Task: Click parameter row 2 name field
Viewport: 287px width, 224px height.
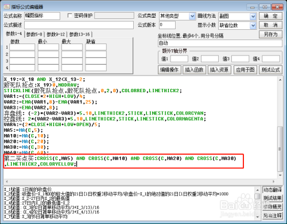Action: click(x=22, y=54)
